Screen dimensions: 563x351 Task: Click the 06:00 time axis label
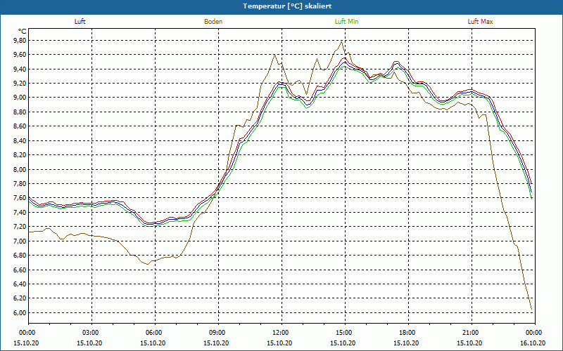pos(155,333)
